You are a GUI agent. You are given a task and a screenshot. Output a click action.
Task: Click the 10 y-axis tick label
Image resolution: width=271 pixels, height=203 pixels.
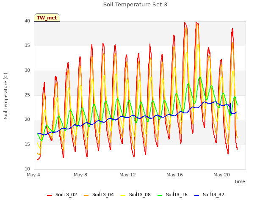pyautogui.click(x=27, y=169)
